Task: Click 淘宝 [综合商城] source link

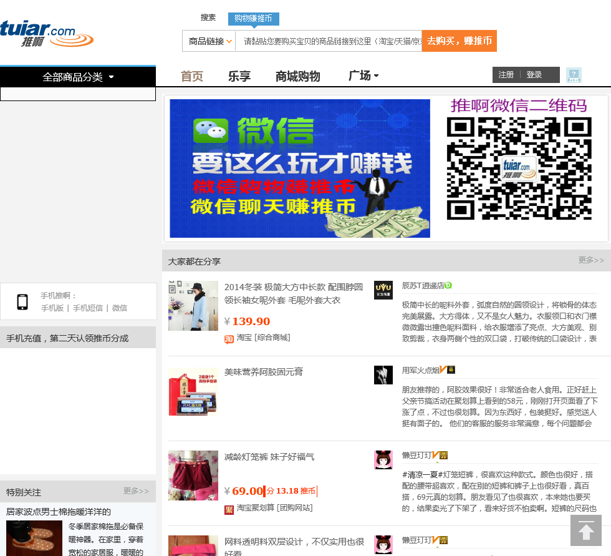Action: [263, 338]
